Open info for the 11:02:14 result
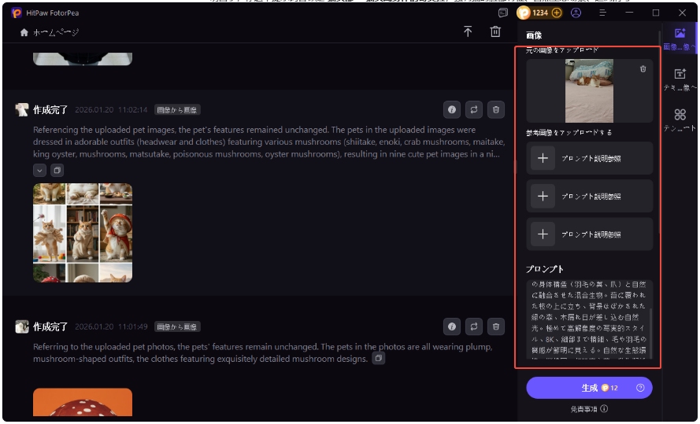Viewport: 700px width, 424px height. click(451, 109)
